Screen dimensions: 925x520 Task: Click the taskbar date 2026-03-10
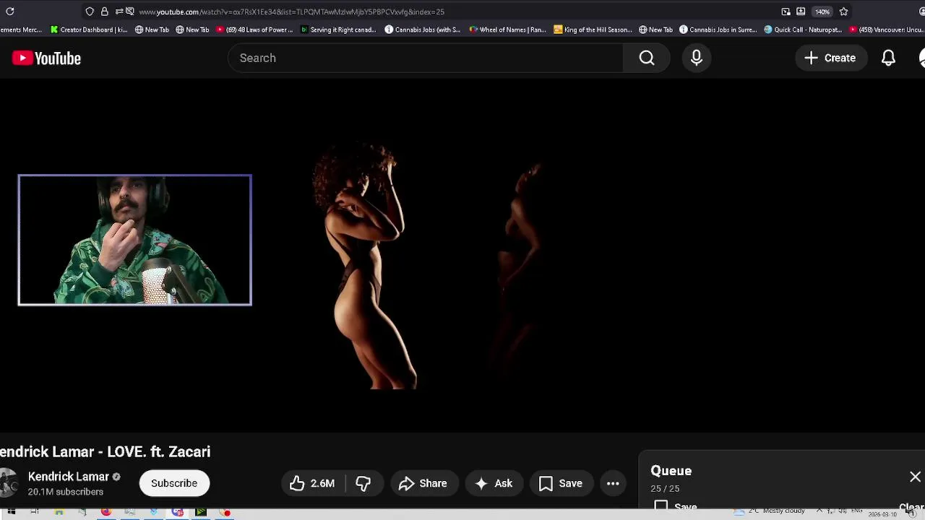(x=882, y=515)
